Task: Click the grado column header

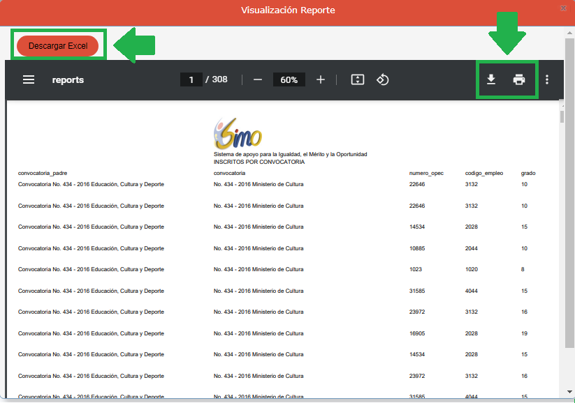Action: tap(528, 173)
